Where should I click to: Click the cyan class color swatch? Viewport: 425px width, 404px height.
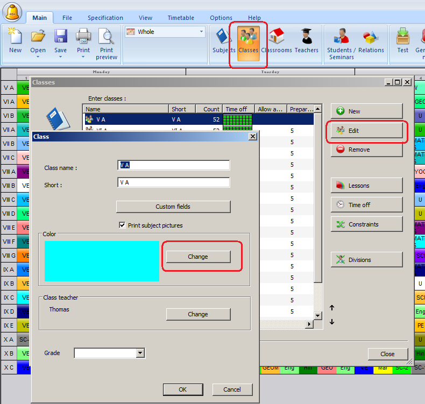click(x=102, y=261)
